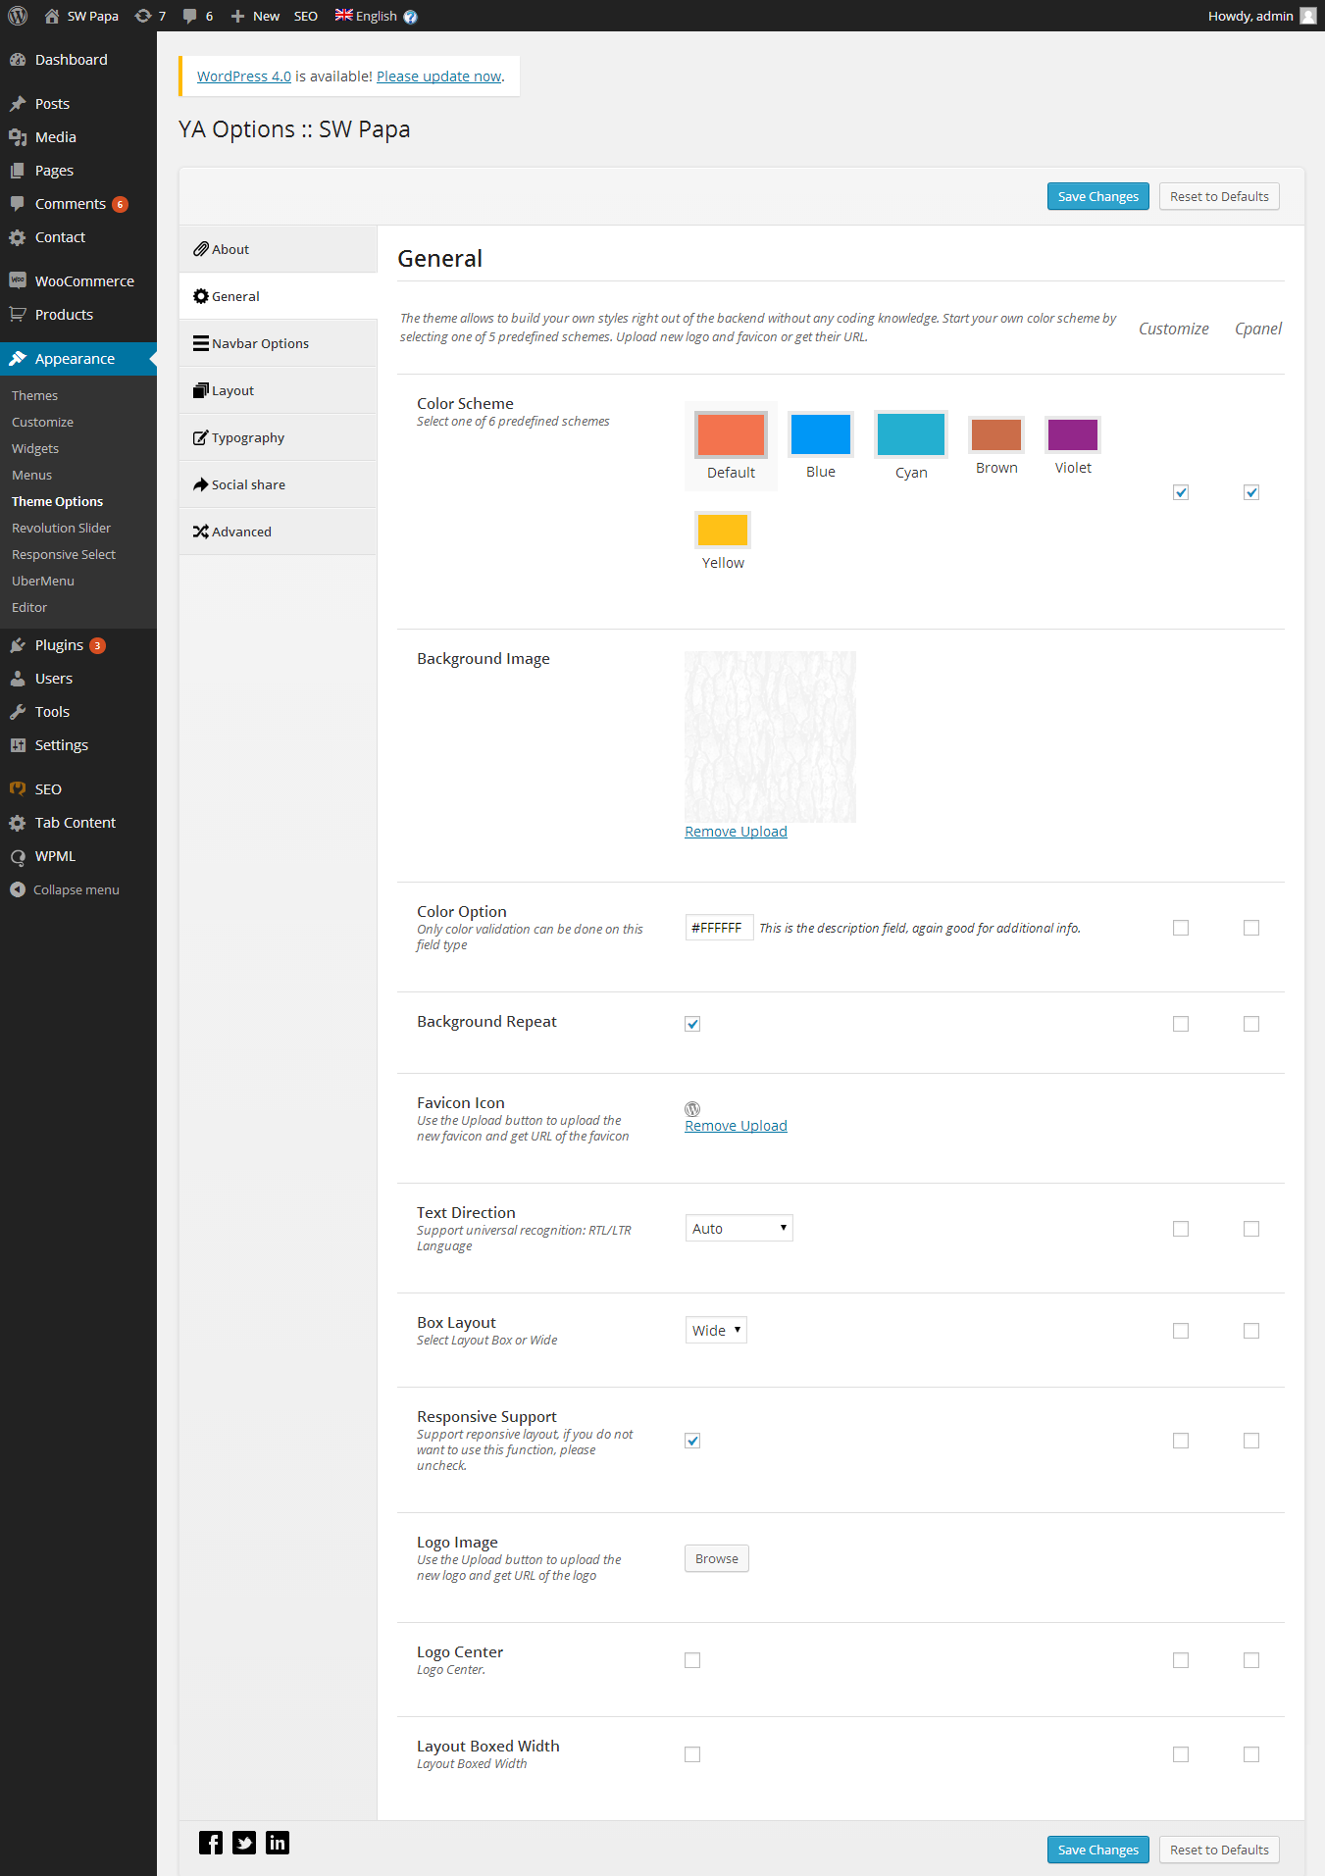
Task: Click the Collapse menu arrow icon
Action: pos(18,889)
